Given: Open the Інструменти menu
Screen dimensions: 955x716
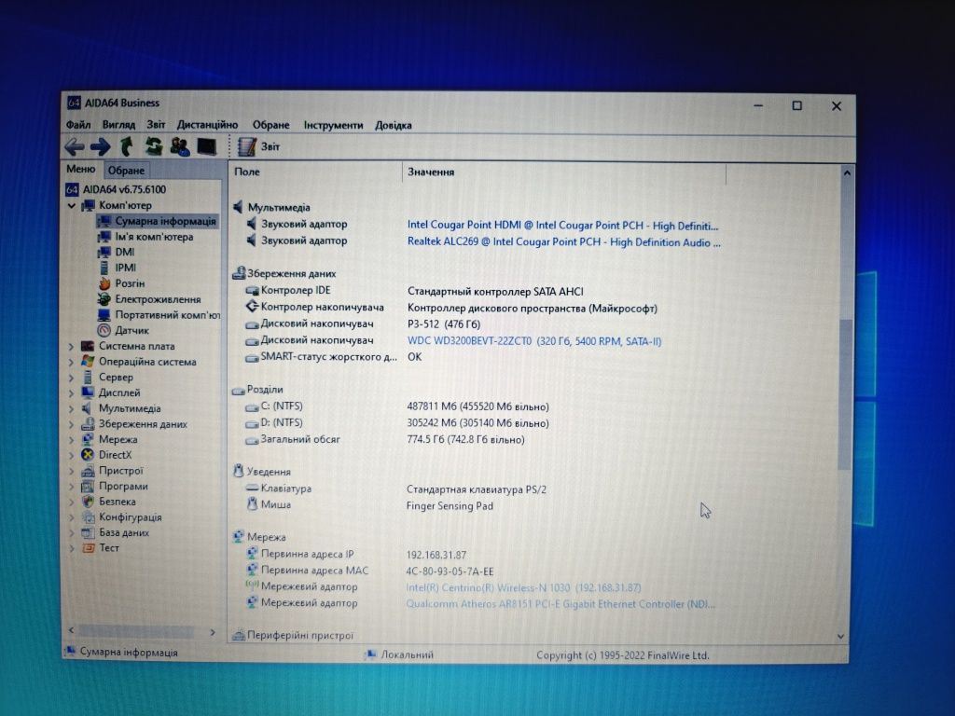Looking at the screenshot, I should pyautogui.click(x=333, y=125).
